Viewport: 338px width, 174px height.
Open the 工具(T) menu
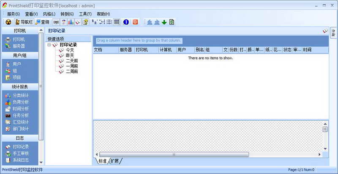[x=85, y=14]
